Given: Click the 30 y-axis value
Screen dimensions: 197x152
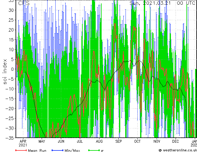Looking at the screenshot, I should pyautogui.click(x=12, y=10).
